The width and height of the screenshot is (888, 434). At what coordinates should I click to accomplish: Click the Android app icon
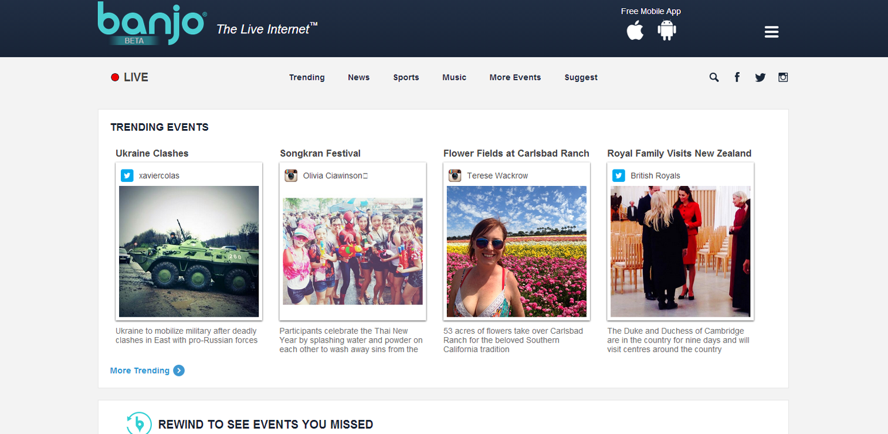(667, 30)
